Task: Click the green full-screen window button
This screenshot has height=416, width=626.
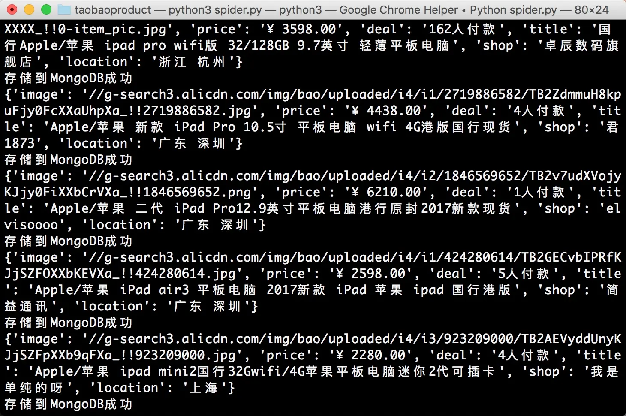Action: 46,9
